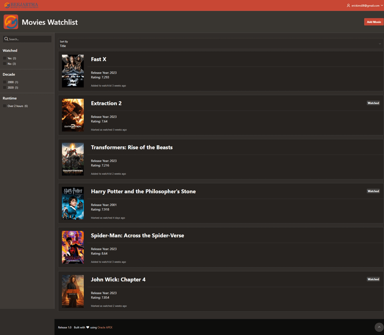
Task: Click the Movies Watchlist app icon
Action: point(11,22)
